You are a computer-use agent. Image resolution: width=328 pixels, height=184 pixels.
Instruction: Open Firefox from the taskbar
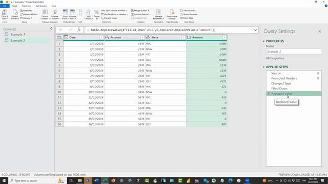(x=113, y=180)
